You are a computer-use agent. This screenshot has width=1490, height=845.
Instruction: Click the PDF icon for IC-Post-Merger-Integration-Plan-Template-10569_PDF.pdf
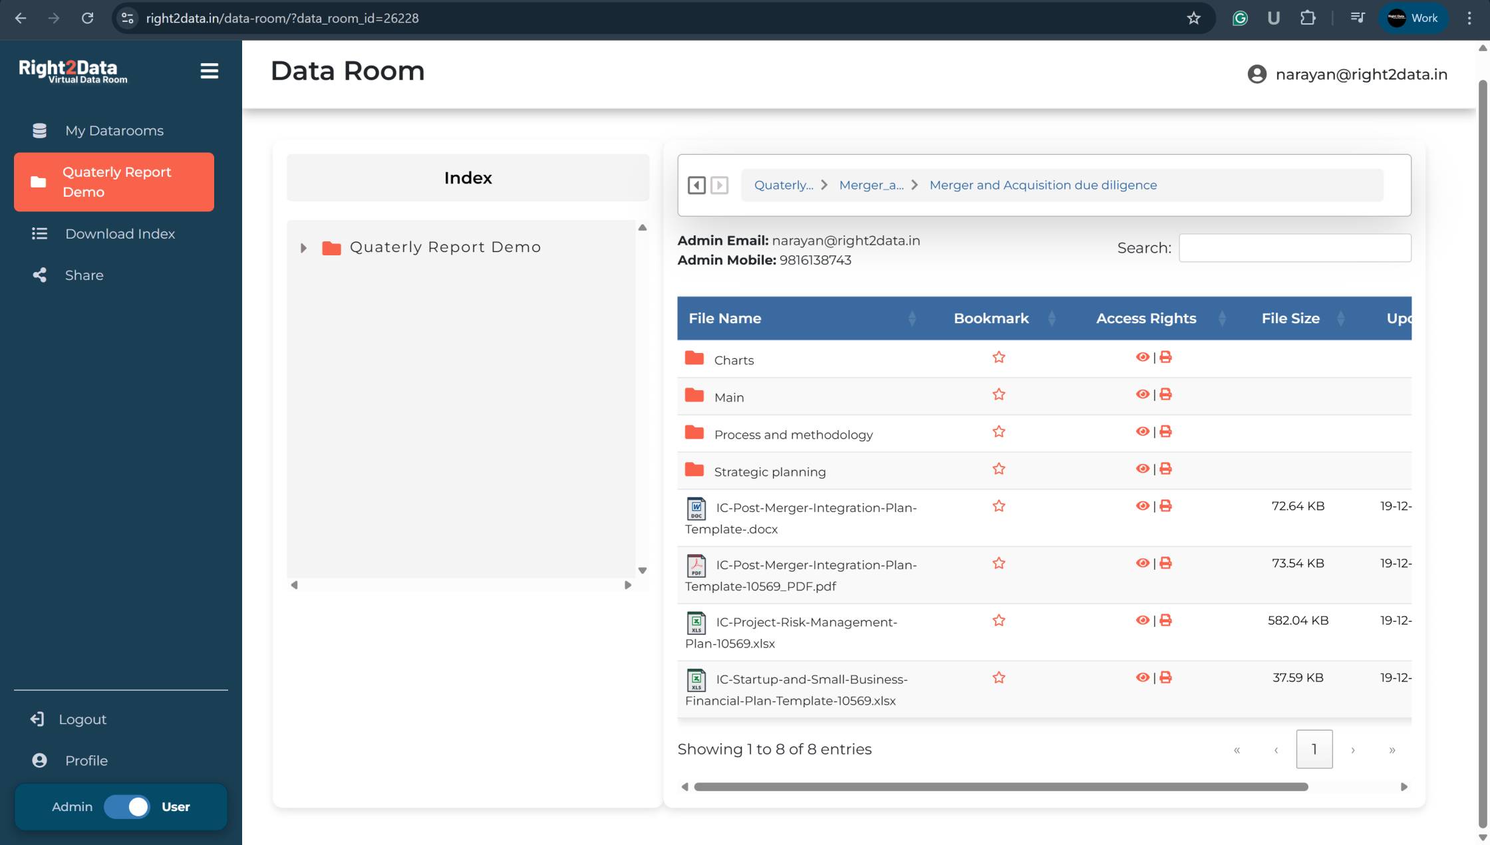point(696,566)
